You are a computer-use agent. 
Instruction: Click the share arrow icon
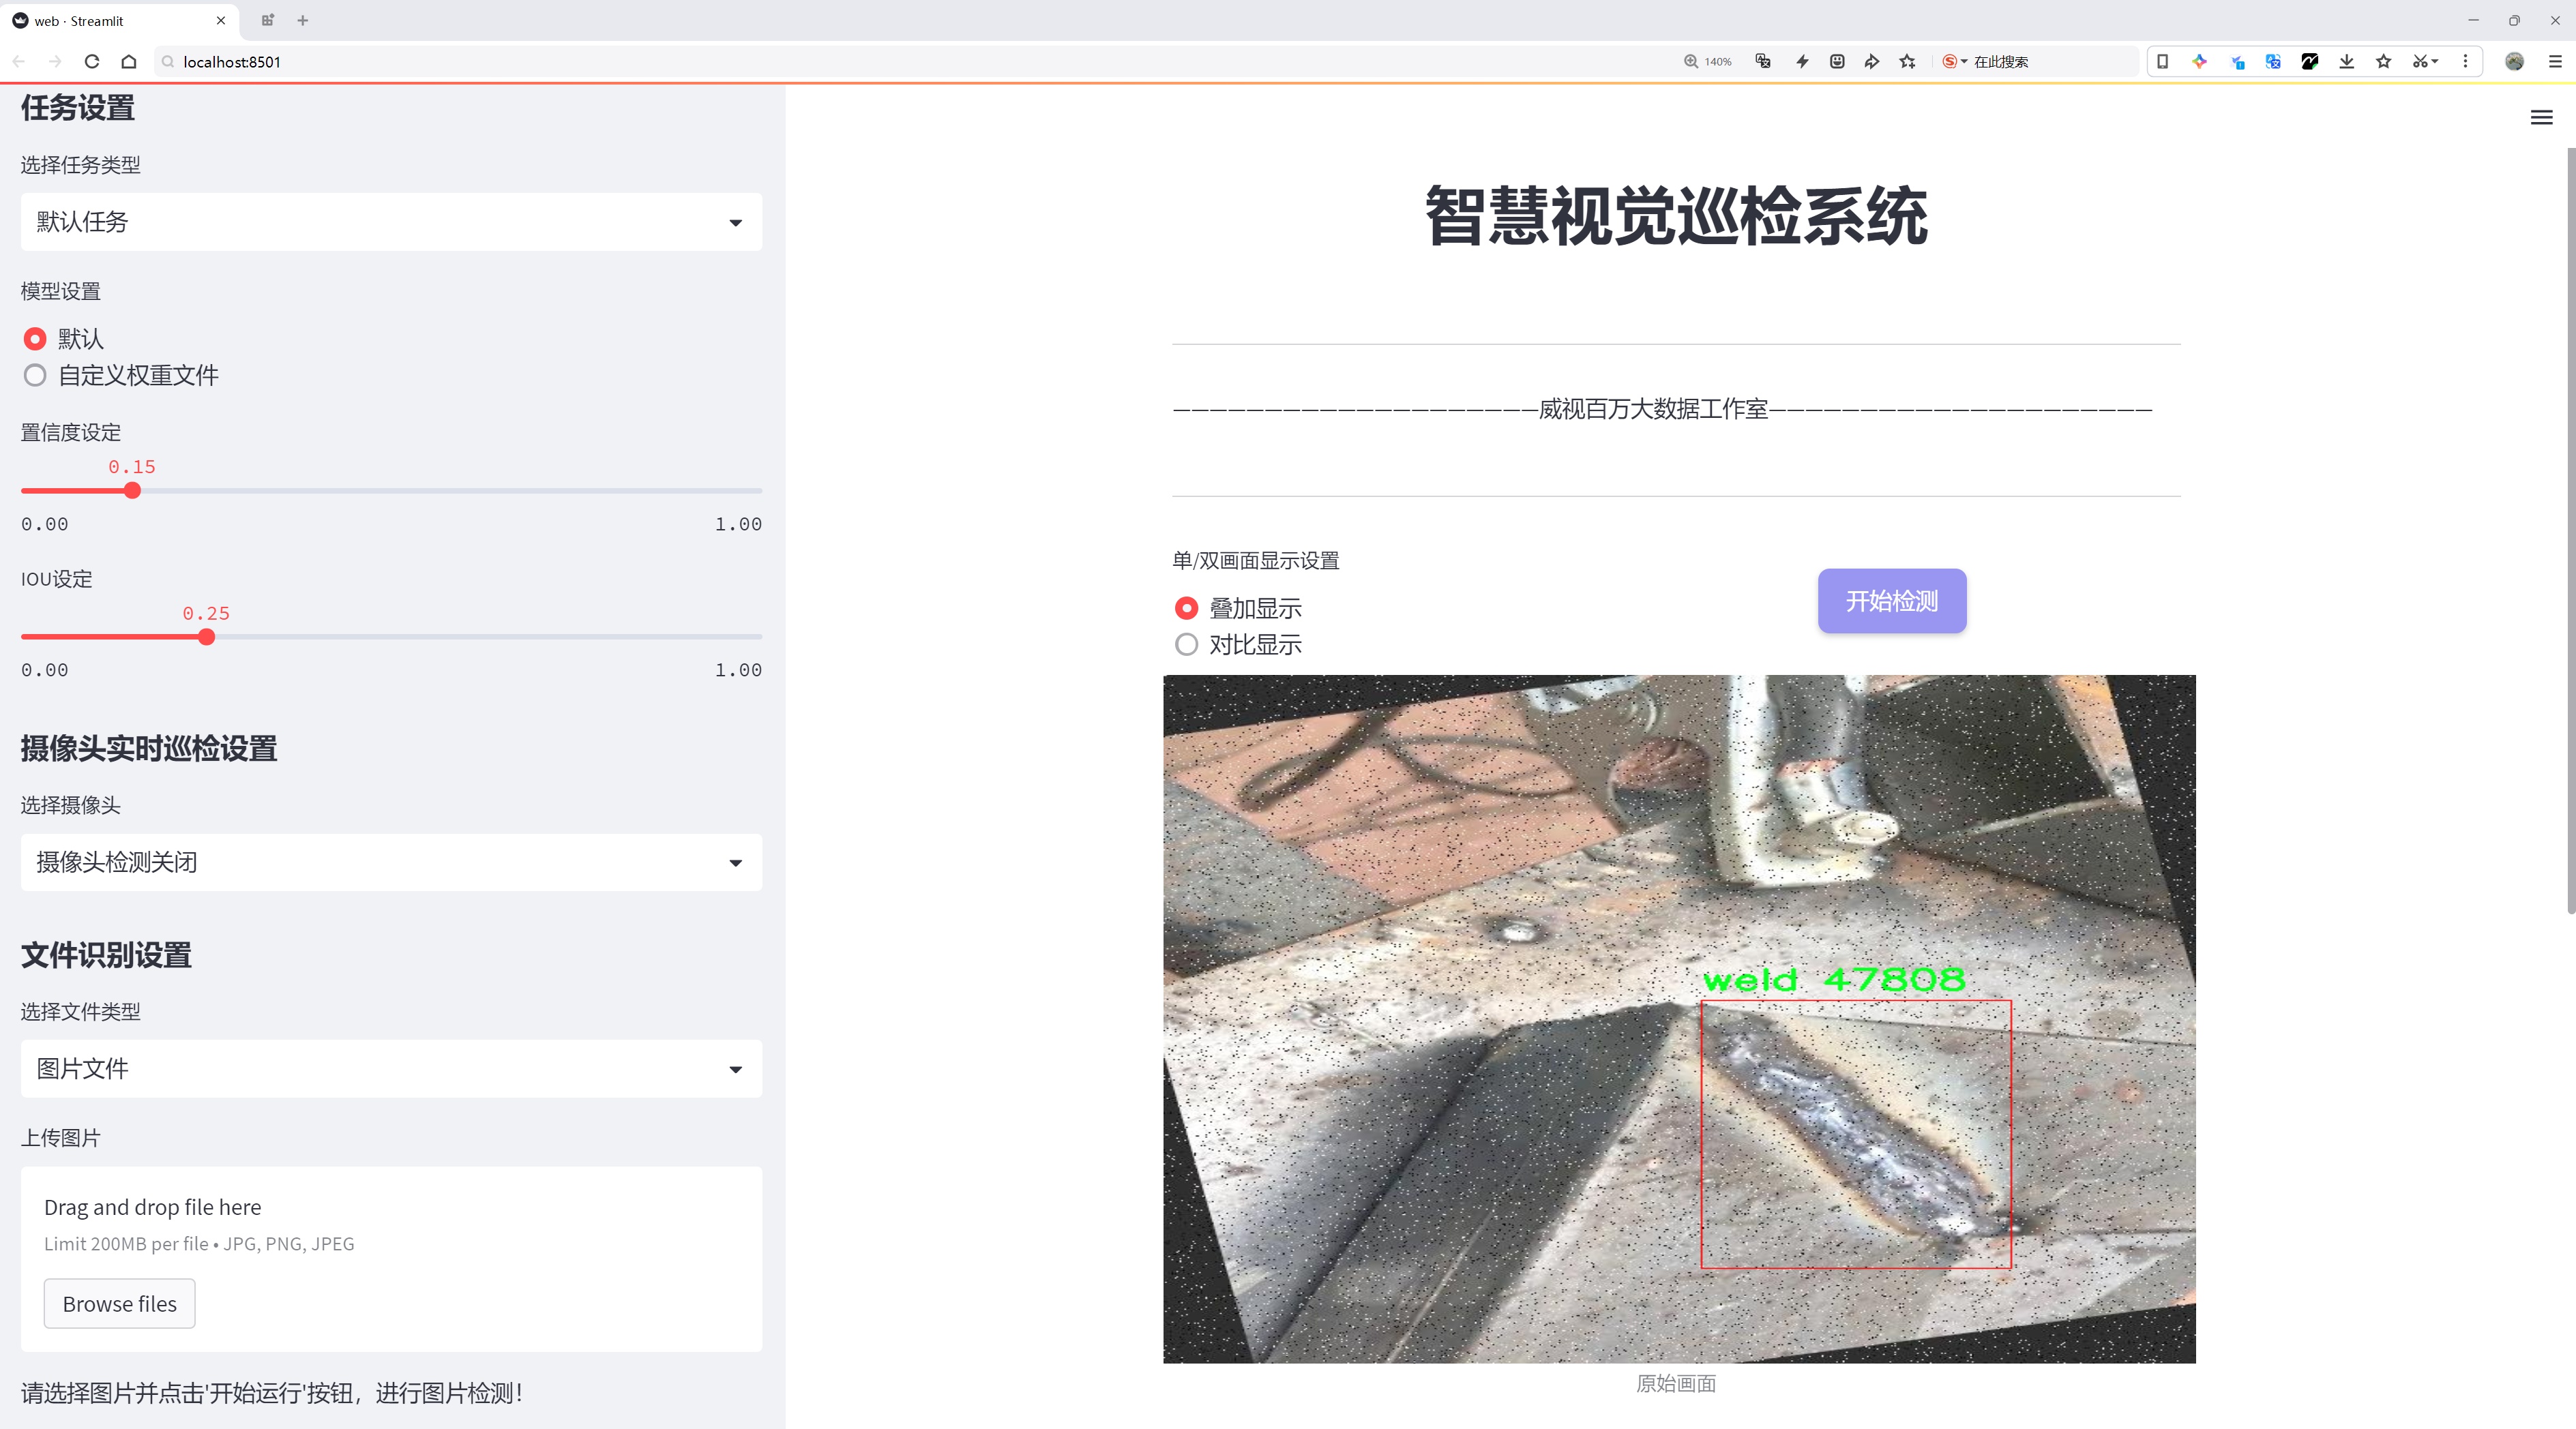tap(1872, 62)
